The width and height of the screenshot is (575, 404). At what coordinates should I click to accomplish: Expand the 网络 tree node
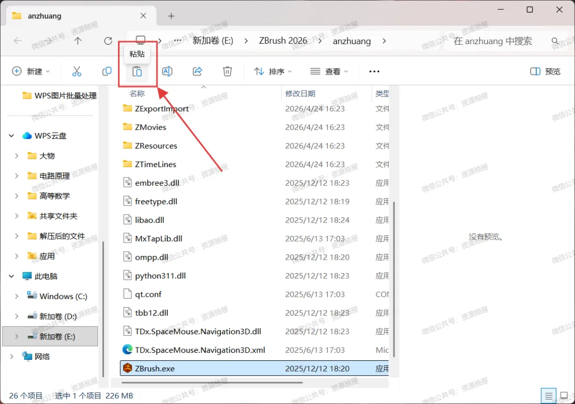pos(11,356)
